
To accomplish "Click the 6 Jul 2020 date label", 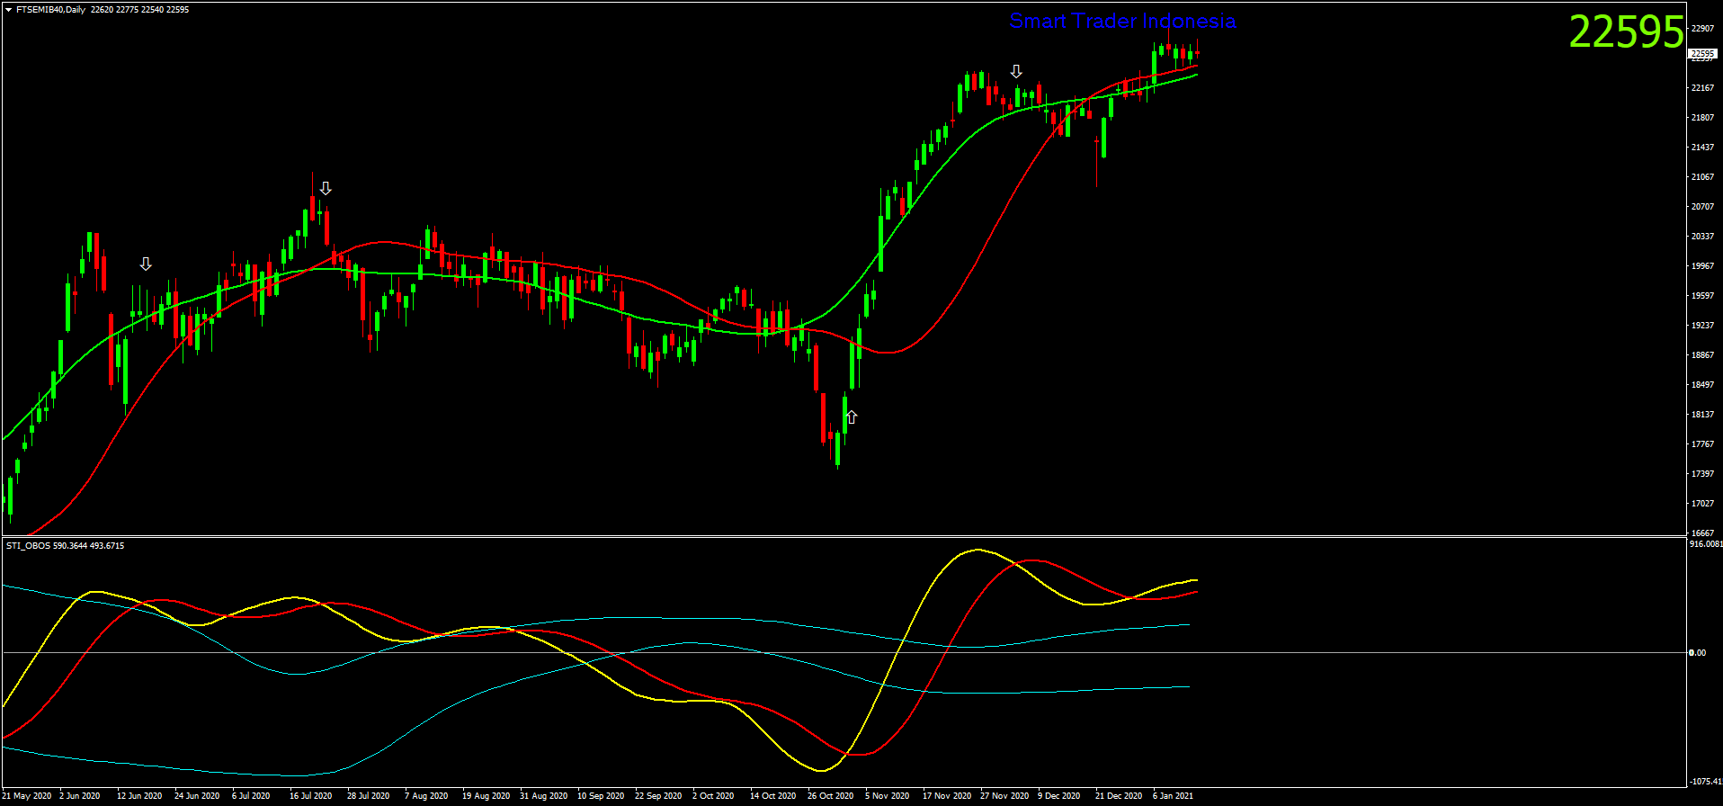I will 251,796.
